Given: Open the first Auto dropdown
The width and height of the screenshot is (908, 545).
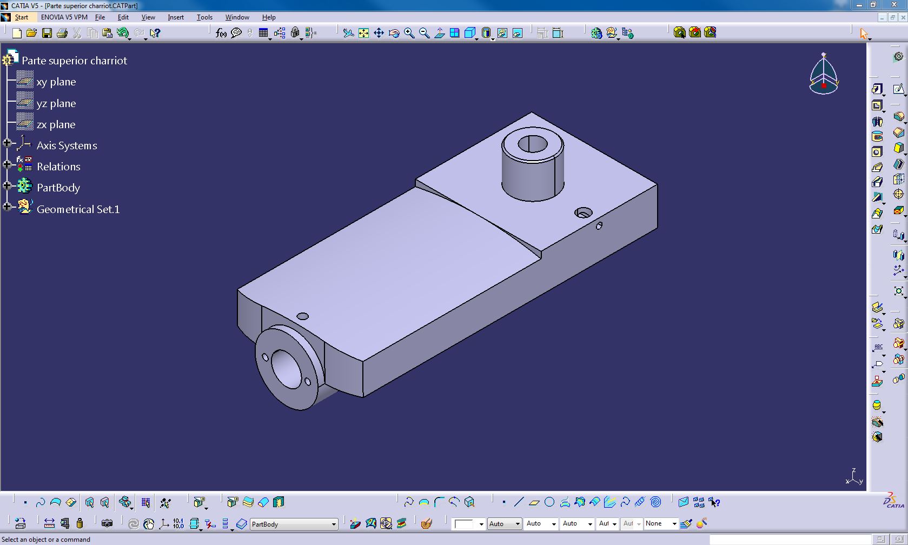Looking at the screenshot, I should [x=505, y=523].
